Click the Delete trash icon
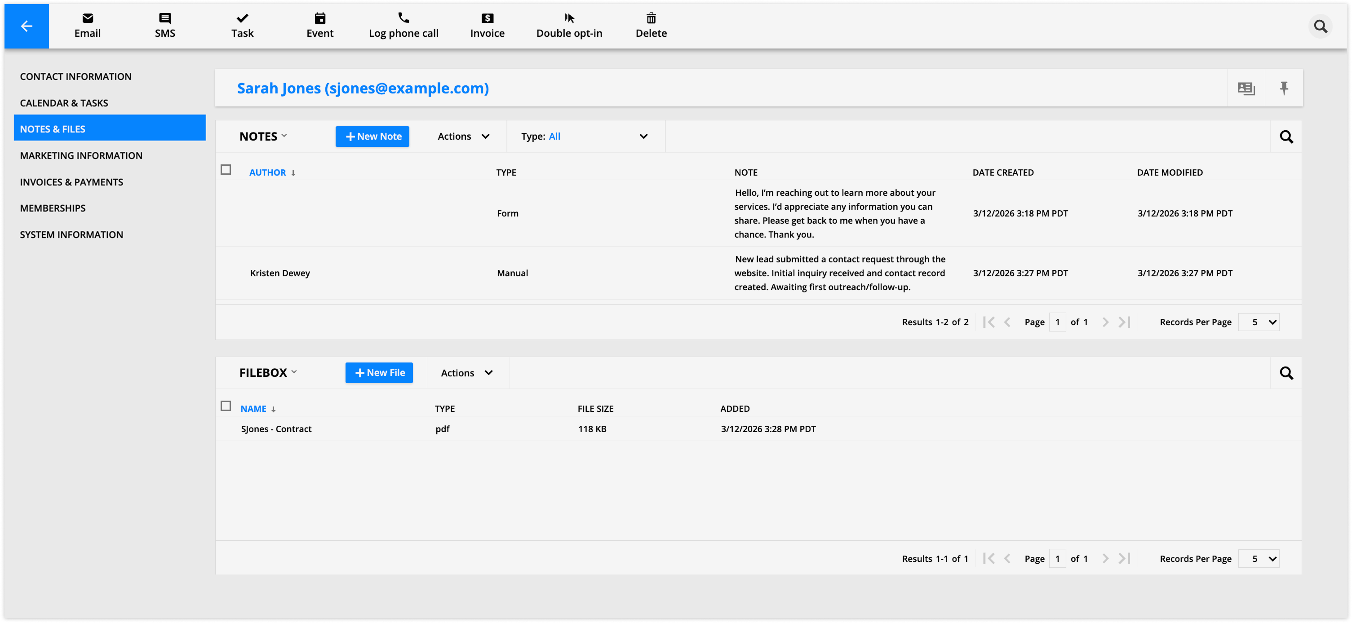This screenshot has width=1352, height=623. pyautogui.click(x=651, y=18)
